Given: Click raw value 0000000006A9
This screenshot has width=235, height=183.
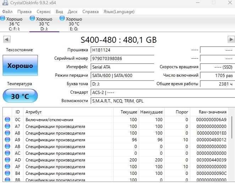Looking at the screenshot, I should point(211,120).
